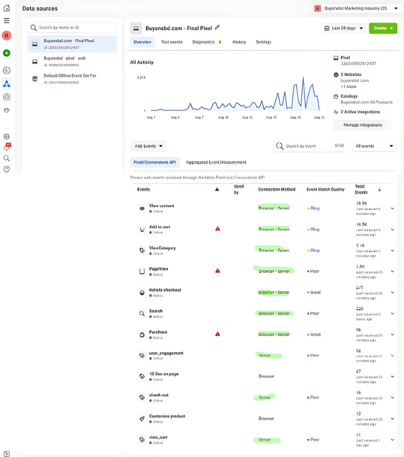Click the events table warning column icon

click(217, 189)
